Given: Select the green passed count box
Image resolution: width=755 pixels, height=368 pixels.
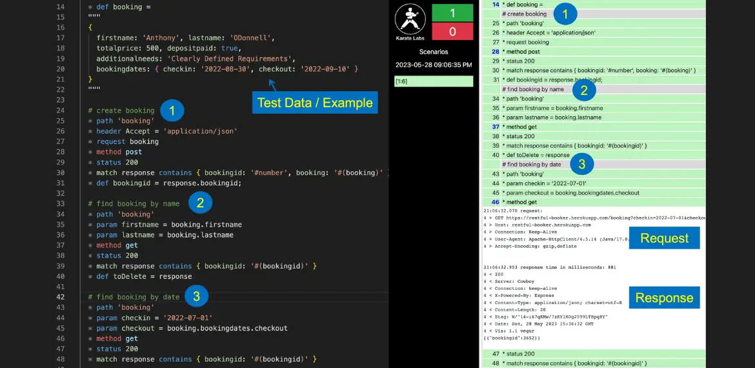Looking at the screenshot, I should 452,12.
